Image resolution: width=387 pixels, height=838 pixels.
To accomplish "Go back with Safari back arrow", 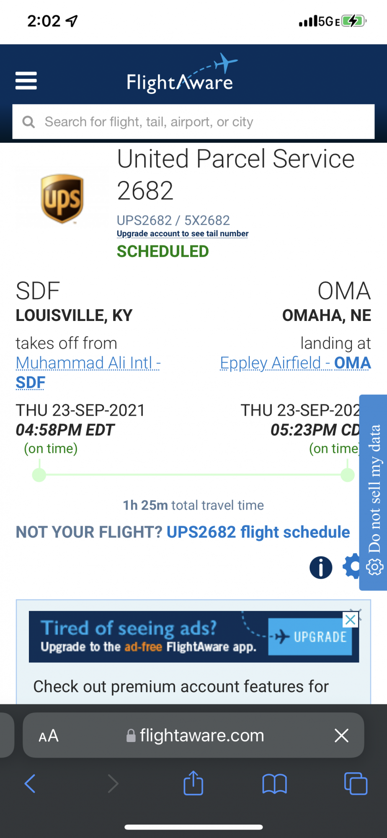I will (30, 784).
